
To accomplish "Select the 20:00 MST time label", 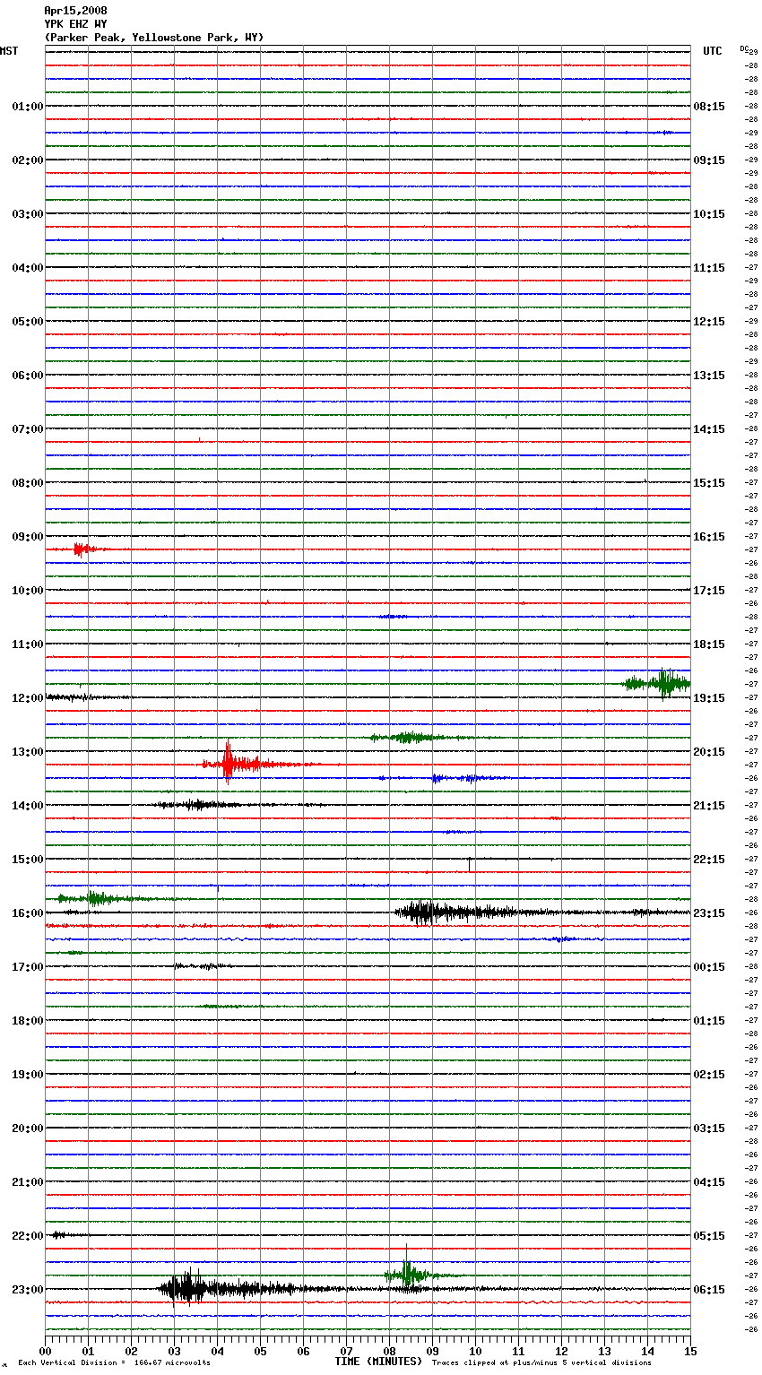I will tap(28, 1129).
